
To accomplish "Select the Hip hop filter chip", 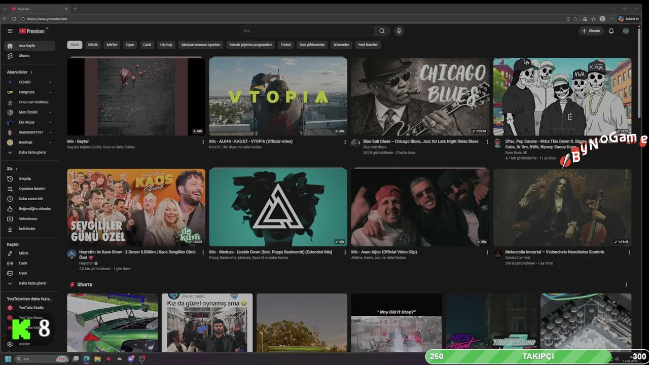I will (x=166, y=45).
